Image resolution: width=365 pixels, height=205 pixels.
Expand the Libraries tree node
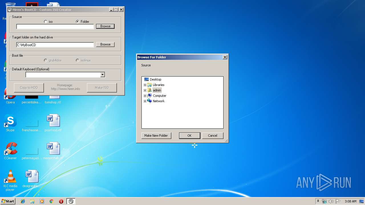click(x=145, y=85)
